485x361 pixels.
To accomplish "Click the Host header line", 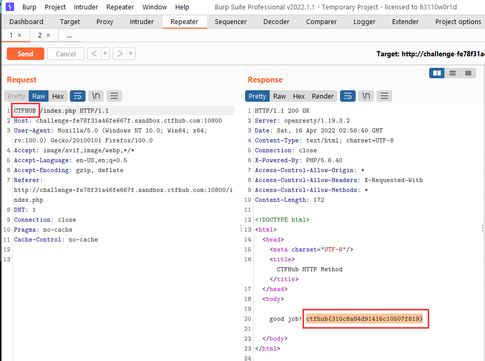I will 118,121.
